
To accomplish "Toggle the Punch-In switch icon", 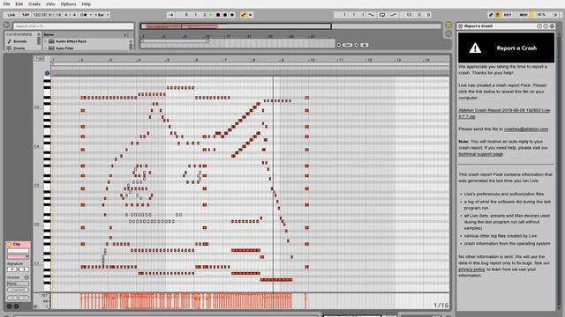I will [x=371, y=15].
